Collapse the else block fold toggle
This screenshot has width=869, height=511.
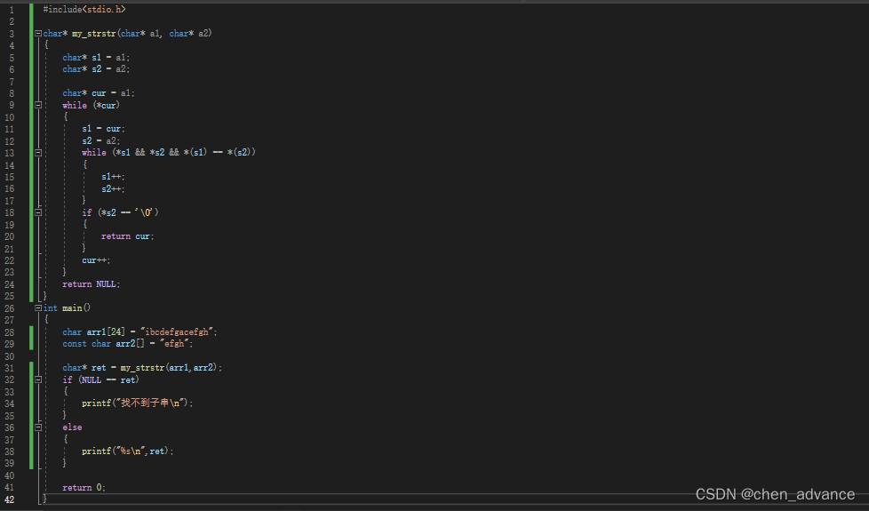38,427
